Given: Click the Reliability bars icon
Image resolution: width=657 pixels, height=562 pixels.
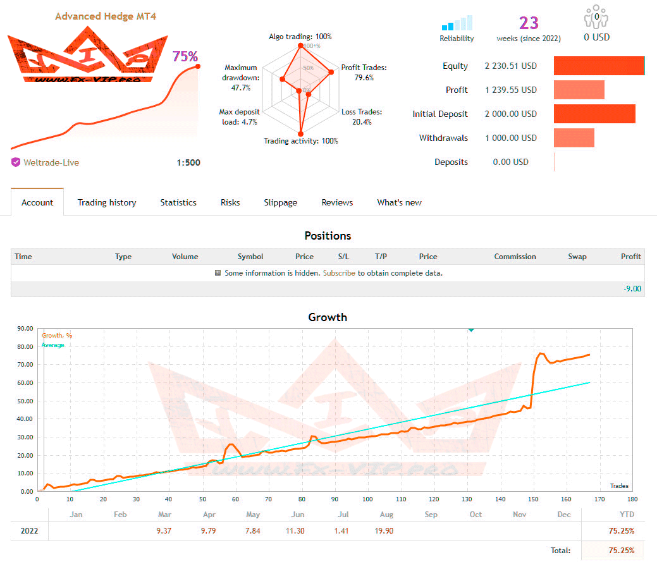Looking at the screenshot, I should (457, 23).
